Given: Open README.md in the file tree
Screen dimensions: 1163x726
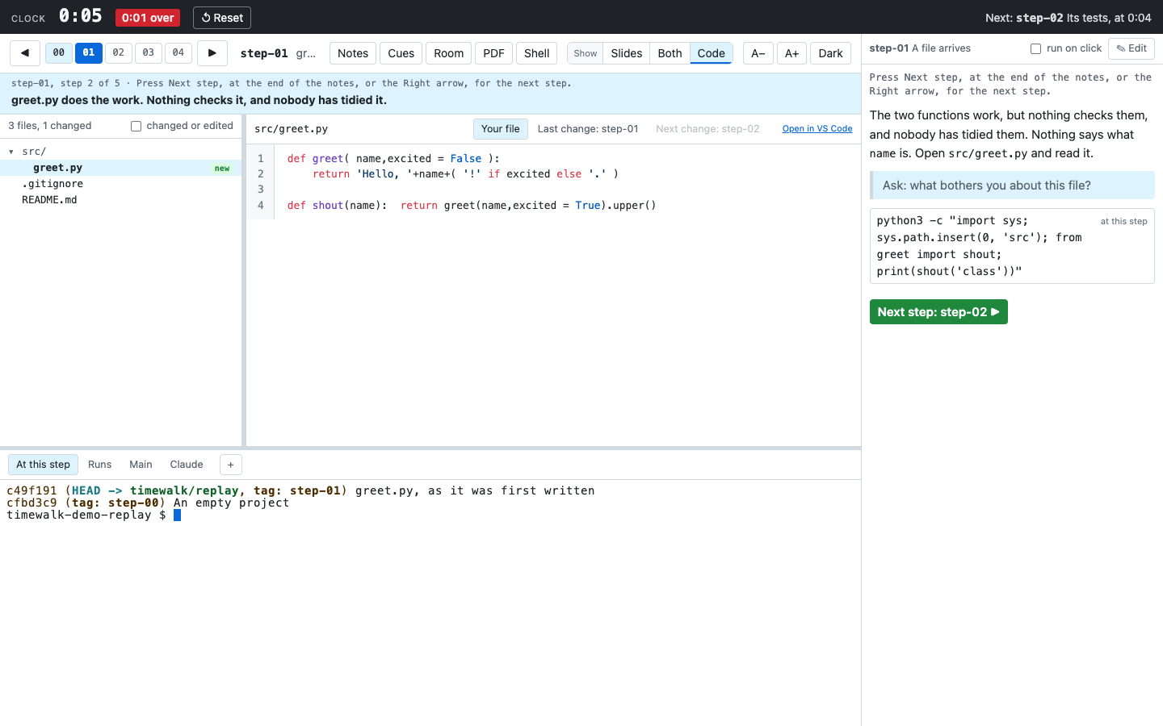Looking at the screenshot, I should point(121,200).
